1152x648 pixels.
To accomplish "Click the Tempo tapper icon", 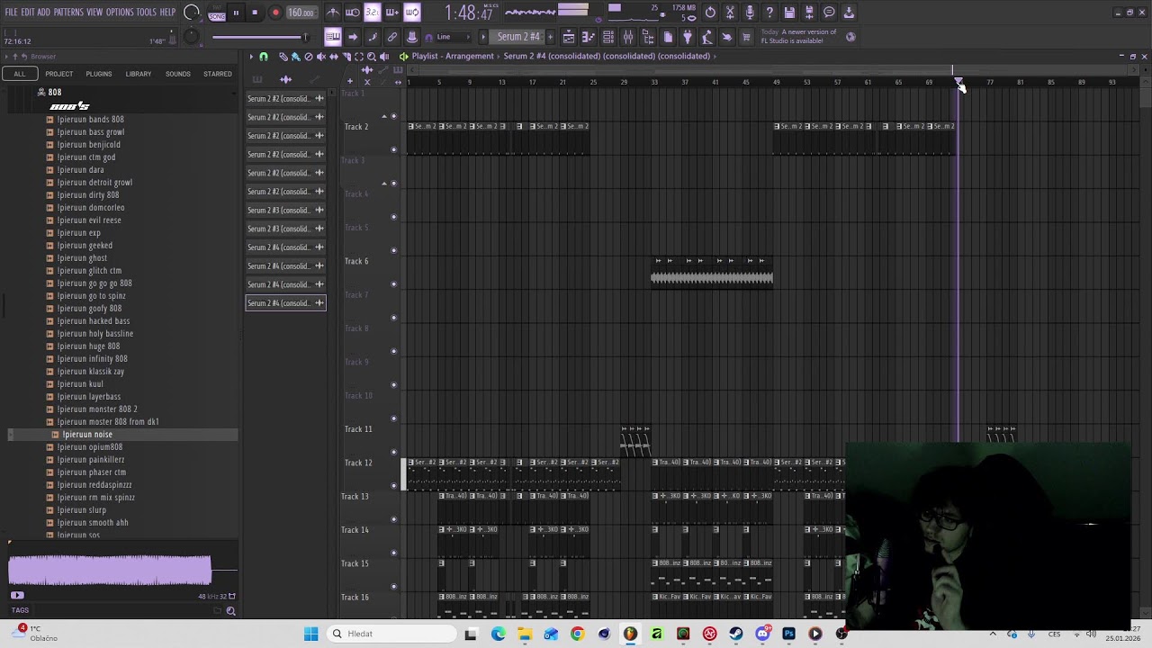I will point(707,37).
